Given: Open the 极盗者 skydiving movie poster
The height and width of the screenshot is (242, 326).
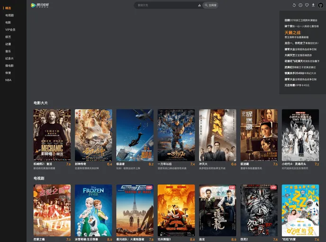Looking at the screenshot, I should pyautogui.click(x=135, y=135).
